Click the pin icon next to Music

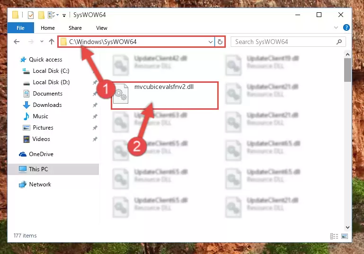pyautogui.click(x=95, y=116)
